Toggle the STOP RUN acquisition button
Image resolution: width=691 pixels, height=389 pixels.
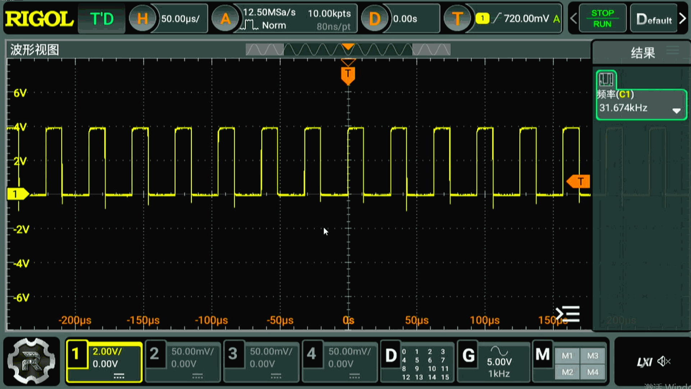click(x=602, y=19)
